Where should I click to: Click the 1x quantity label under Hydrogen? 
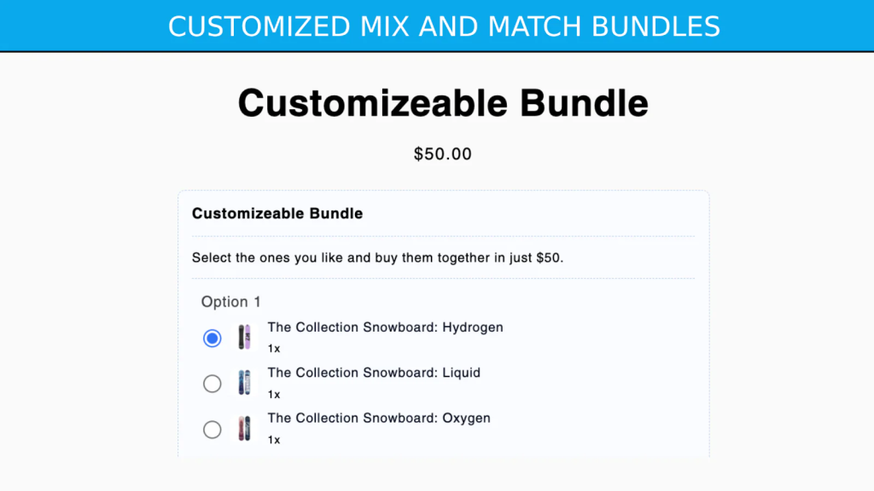tap(271, 349)
